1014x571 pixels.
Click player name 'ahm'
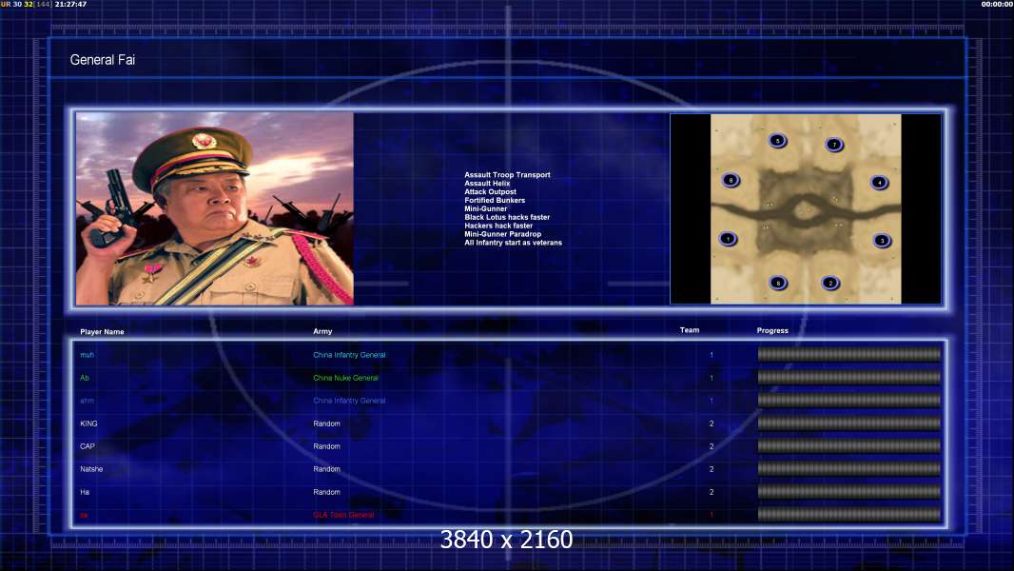coord(87,401)
